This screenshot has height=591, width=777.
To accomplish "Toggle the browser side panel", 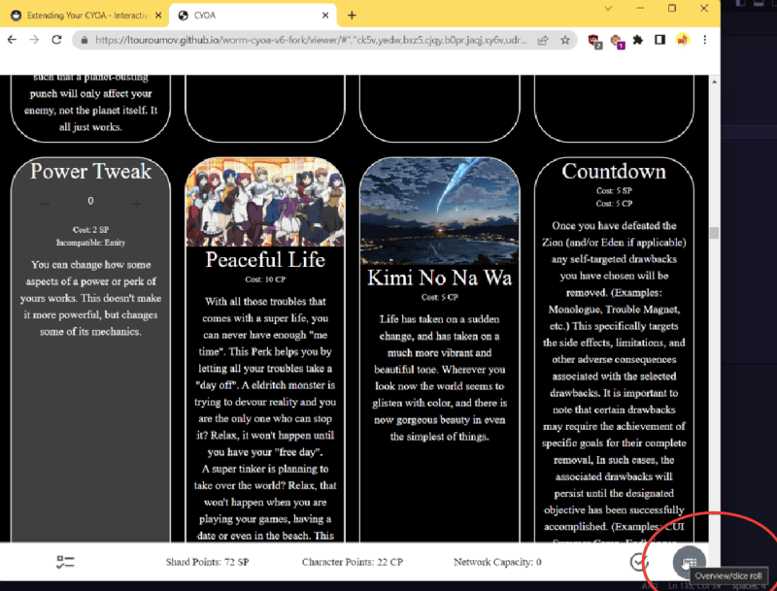I will click(660, 40).
